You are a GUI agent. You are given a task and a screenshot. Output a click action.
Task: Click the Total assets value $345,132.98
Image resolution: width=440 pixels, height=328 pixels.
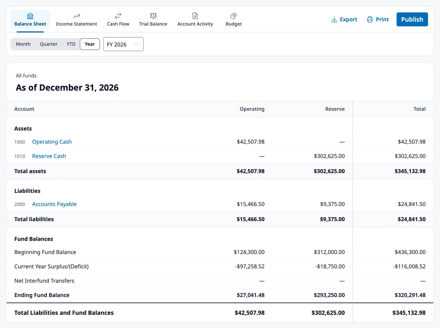point(410,171)
